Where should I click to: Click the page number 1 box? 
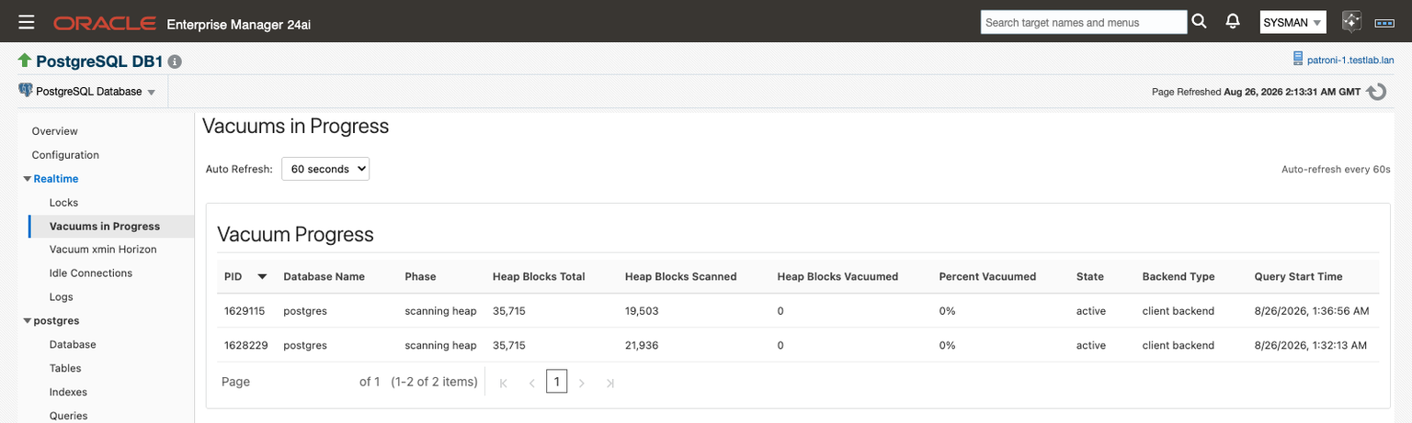coord(556,382)
